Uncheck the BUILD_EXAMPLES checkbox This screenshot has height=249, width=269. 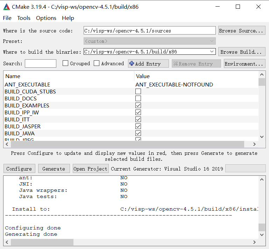[138, 105]
